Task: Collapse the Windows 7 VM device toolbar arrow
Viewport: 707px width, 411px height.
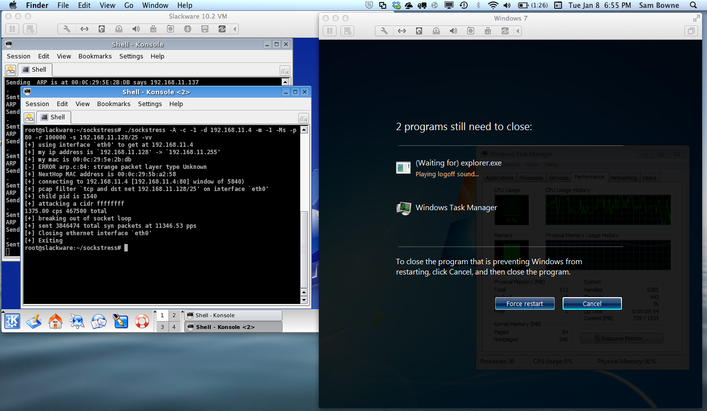Action: [518, 31]
